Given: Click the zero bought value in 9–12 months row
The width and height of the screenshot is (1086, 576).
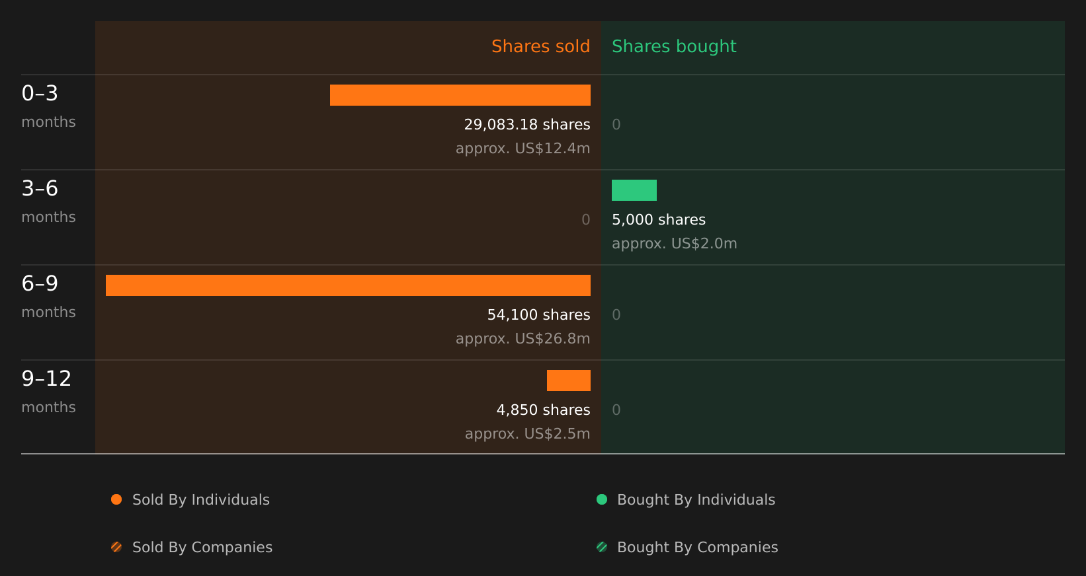Looking at the screenshot, I should point(616,410).
